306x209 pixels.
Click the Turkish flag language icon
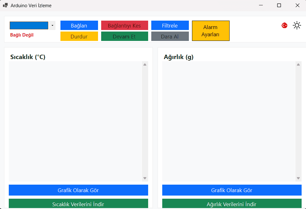pos(284,25)
